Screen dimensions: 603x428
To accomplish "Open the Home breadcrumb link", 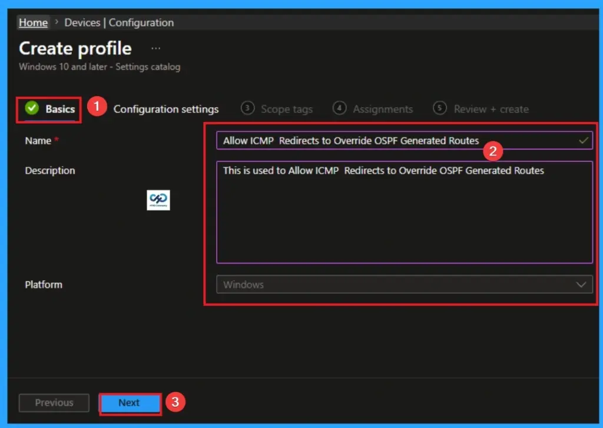I will pyautogui.click(x=33, y=22).
